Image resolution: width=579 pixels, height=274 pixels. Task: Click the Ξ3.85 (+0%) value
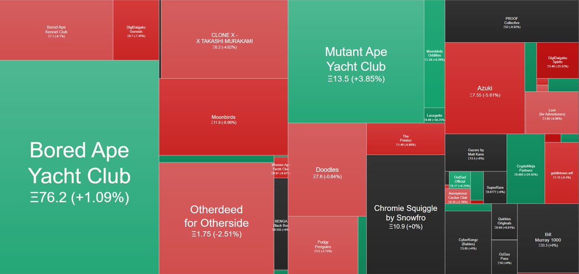click(x=468, y=248)
